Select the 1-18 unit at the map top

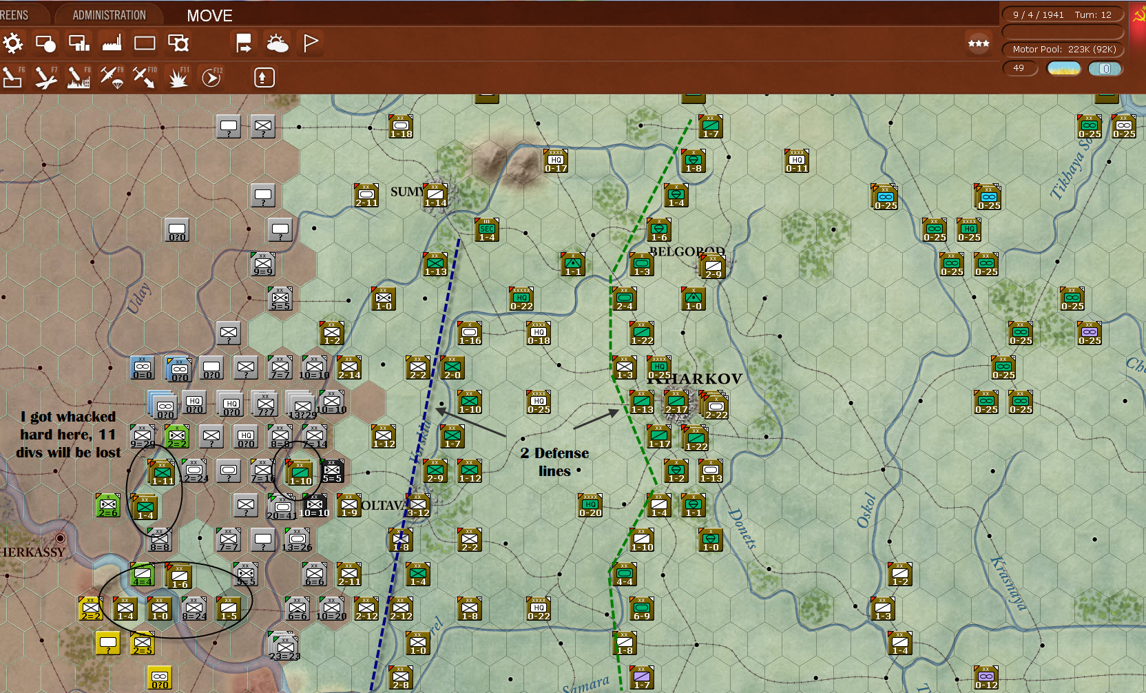[401, 127]
